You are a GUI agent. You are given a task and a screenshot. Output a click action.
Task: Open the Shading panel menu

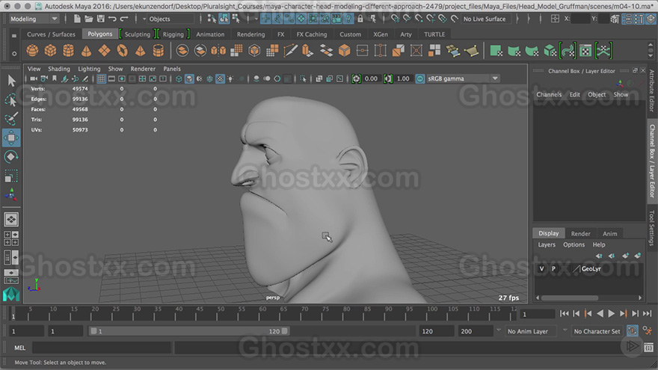click(x=59, y=69)
